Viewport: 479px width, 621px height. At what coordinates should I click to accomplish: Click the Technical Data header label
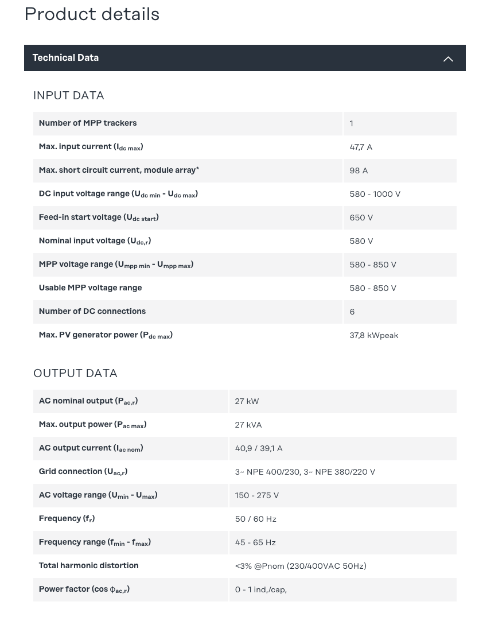tap(65, 58)
